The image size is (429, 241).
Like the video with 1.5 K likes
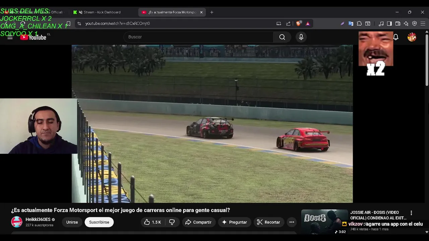(152, 222)
